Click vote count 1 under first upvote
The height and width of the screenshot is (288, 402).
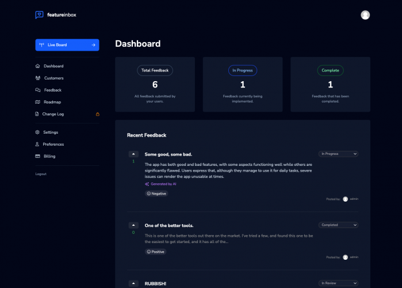coord(133,161)
